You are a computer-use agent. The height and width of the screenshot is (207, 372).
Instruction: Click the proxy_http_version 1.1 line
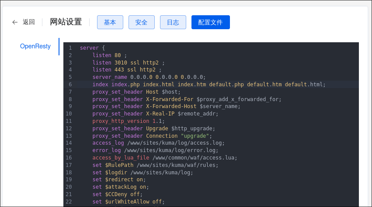point(129,121)
